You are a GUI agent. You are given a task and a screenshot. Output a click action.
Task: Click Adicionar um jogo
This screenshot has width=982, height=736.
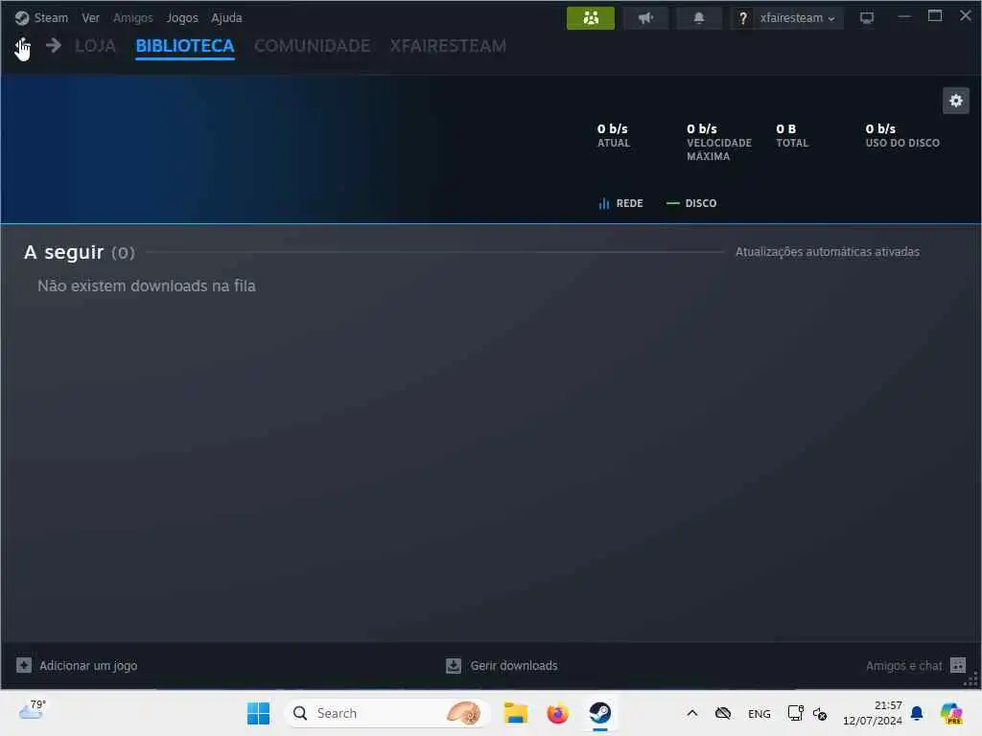(88, 665)
